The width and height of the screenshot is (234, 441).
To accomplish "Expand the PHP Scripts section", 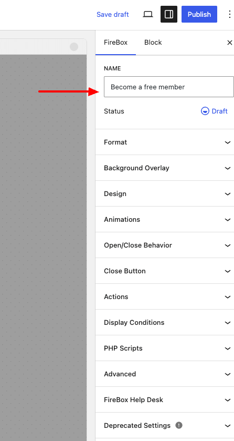I will [165, 348].
